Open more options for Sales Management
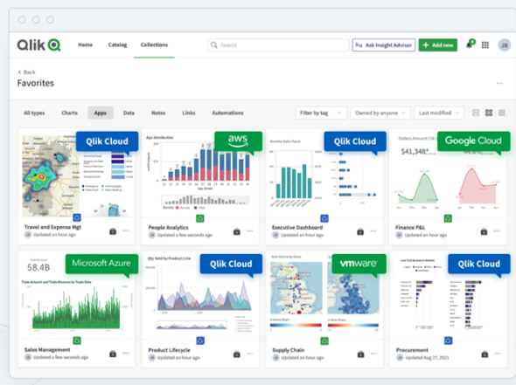The width and height of the screenshot is (516, 385). tap(126, 354)
